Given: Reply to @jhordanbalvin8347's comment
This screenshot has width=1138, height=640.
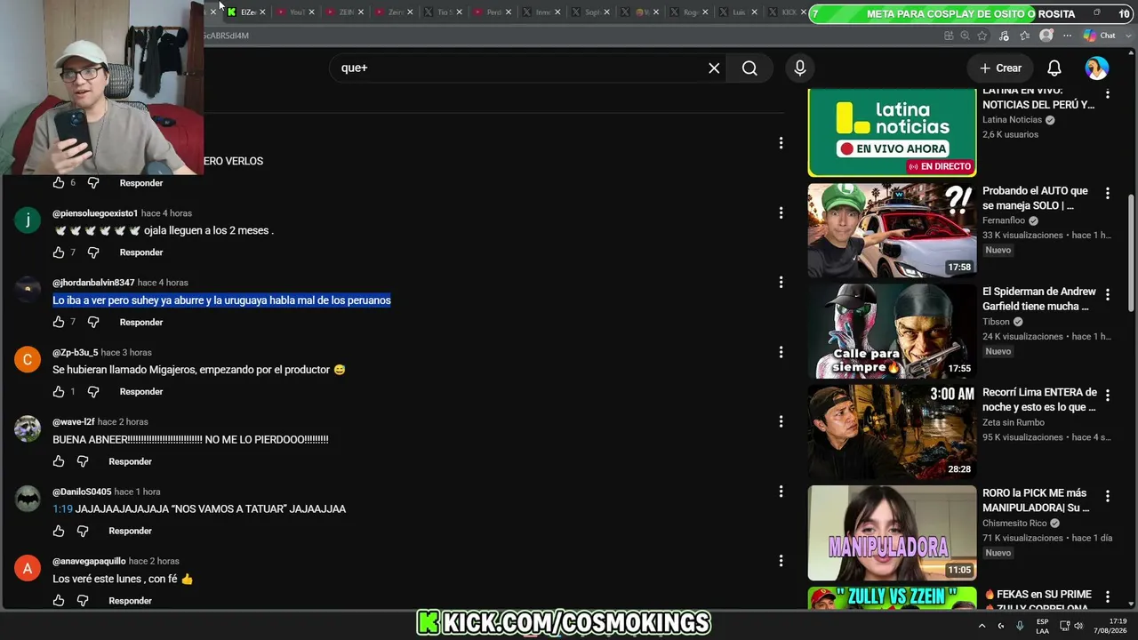Looking at the screenshot, I should click(x=141, y=322).
